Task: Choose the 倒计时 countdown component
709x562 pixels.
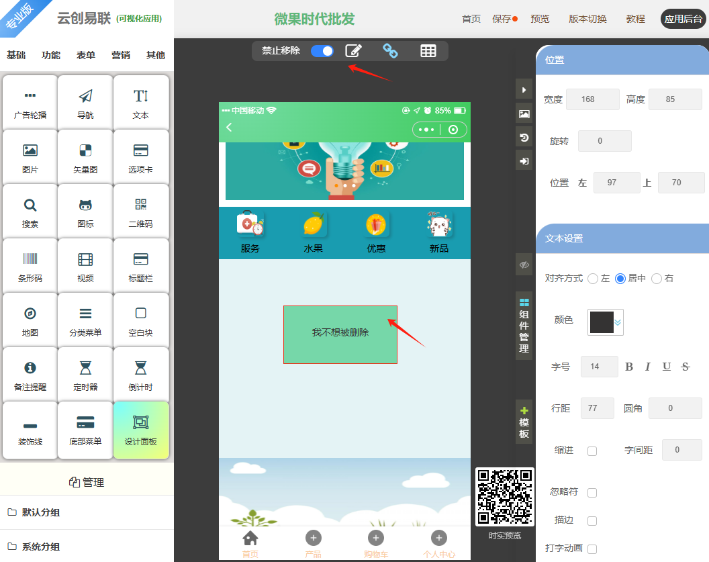Action: [x=140, y=374]
